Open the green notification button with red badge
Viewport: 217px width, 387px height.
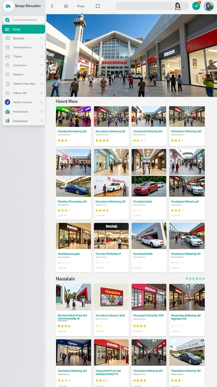[x=196, y=6]
